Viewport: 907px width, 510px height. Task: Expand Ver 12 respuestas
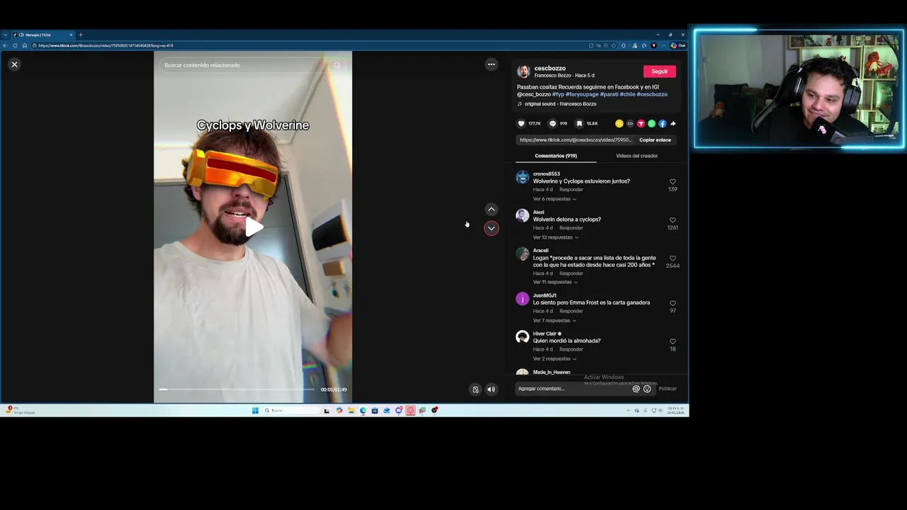click(556, 237)
